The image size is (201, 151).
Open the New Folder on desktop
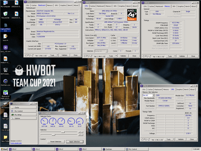pos(5,137)
